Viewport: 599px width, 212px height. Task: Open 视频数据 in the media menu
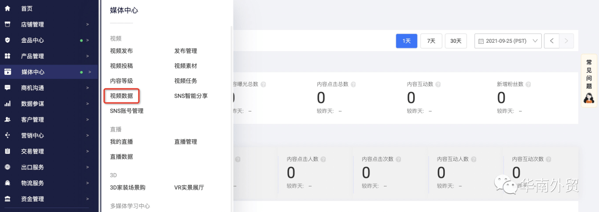pyautogui.click(x=121, y=96)
